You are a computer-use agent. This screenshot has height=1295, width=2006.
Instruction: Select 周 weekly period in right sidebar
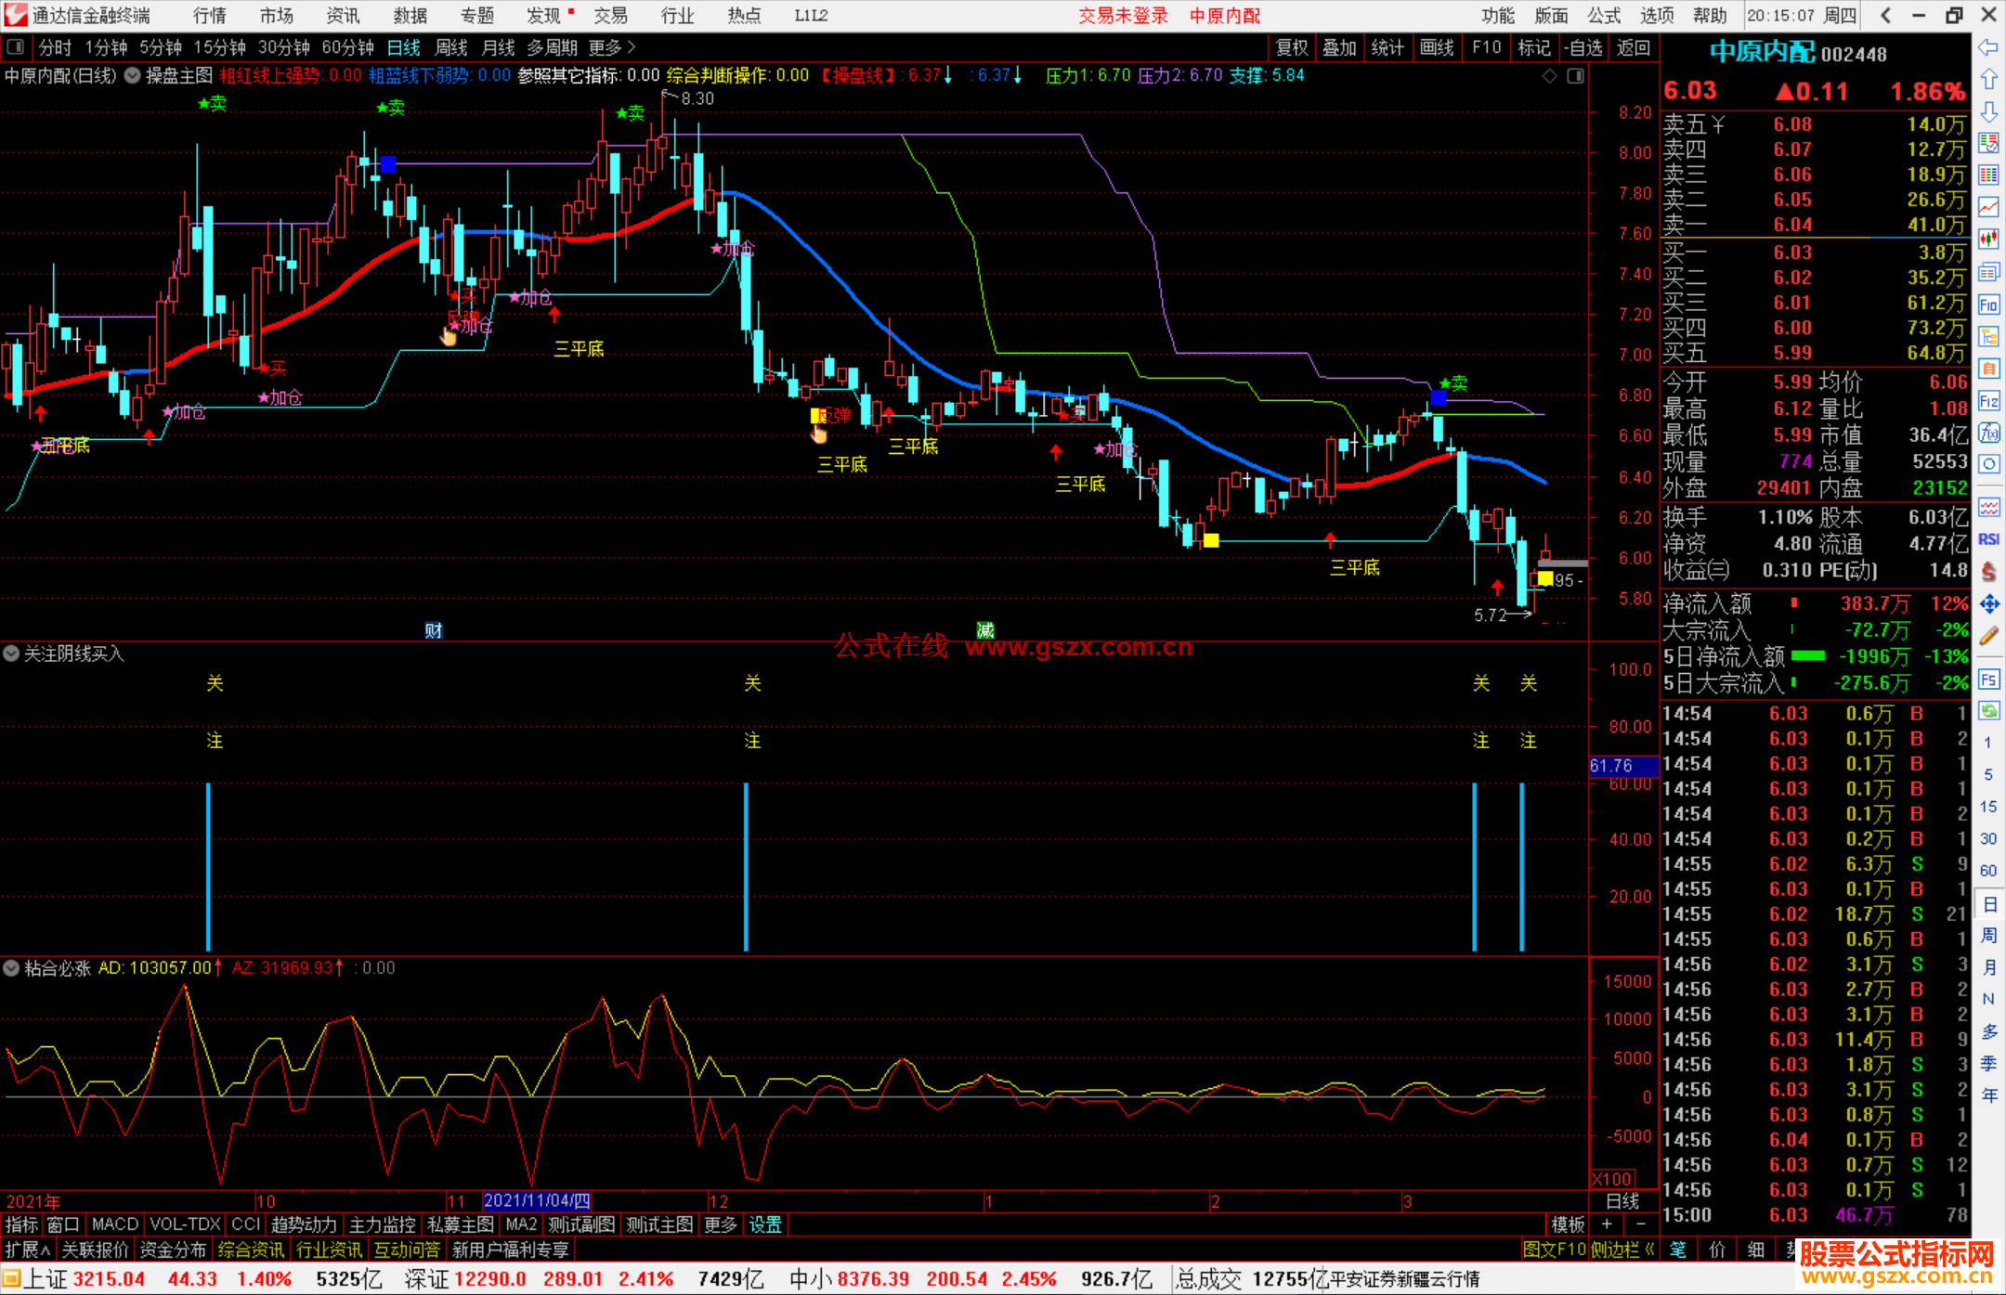(x=1988, y=935)
